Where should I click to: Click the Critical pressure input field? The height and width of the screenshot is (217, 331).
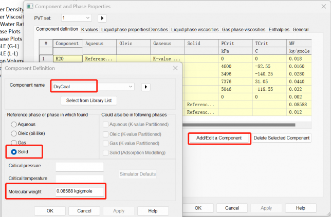pos(80,167)
